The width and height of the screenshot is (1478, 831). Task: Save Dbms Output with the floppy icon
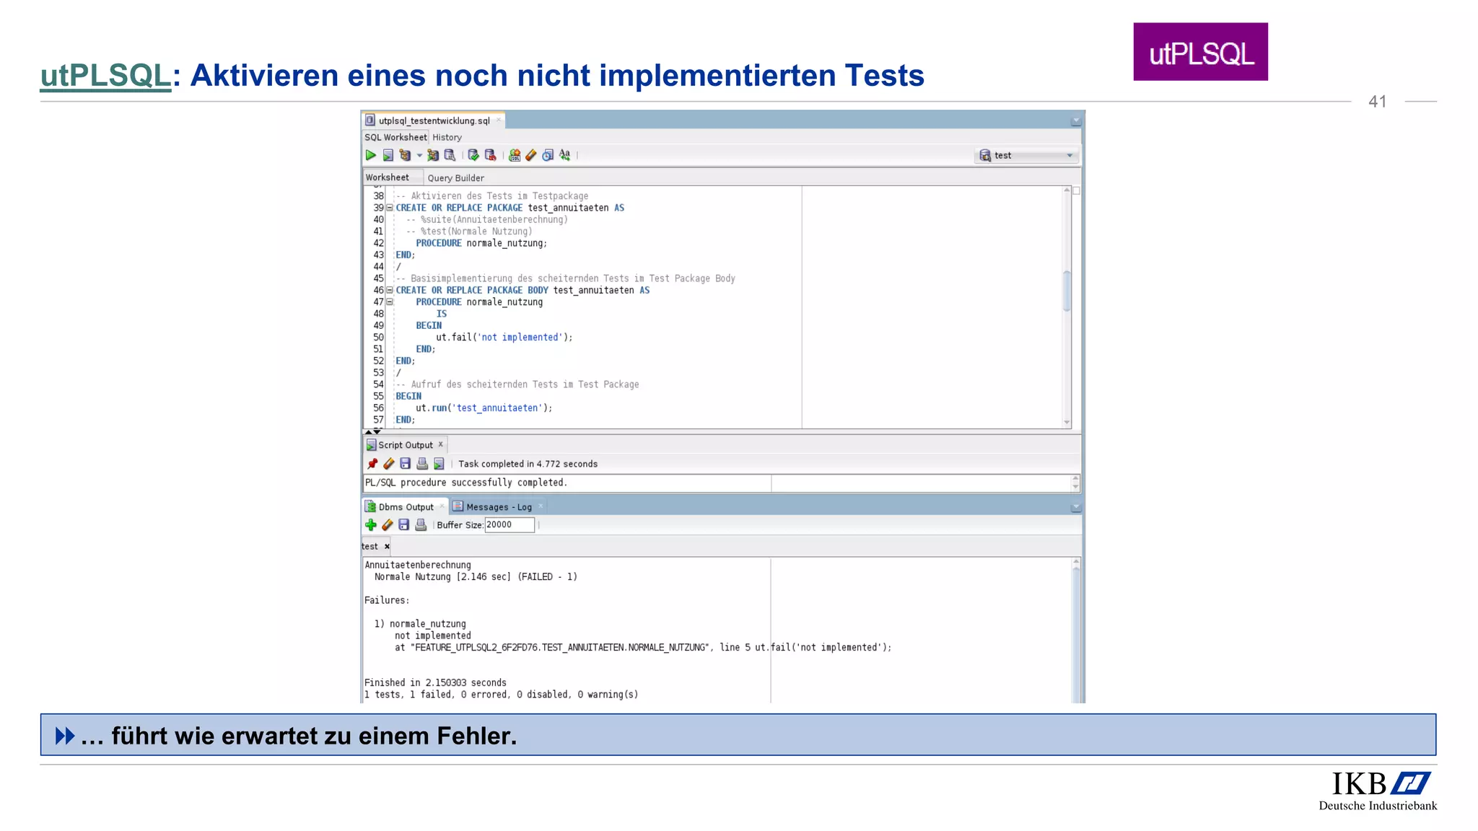coord(404,525)
